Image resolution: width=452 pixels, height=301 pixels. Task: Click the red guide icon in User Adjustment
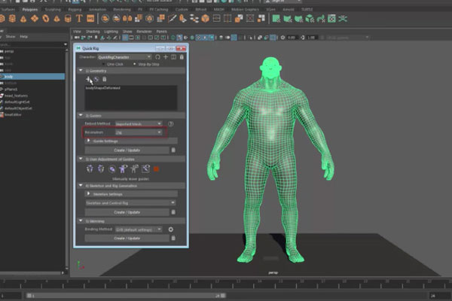(x=157, y=169)
